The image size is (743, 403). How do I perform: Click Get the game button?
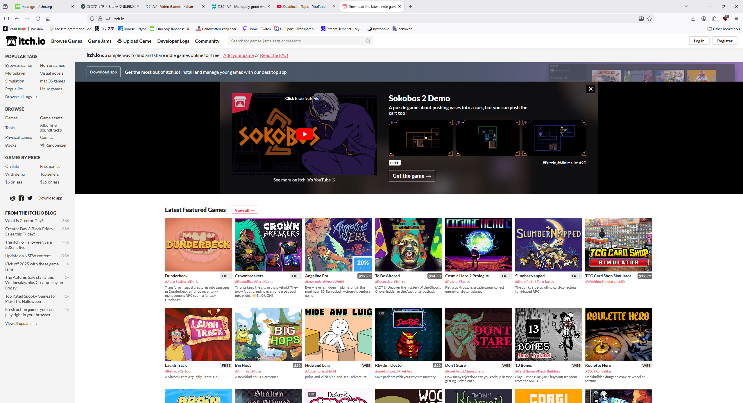[x=411, y=176]
